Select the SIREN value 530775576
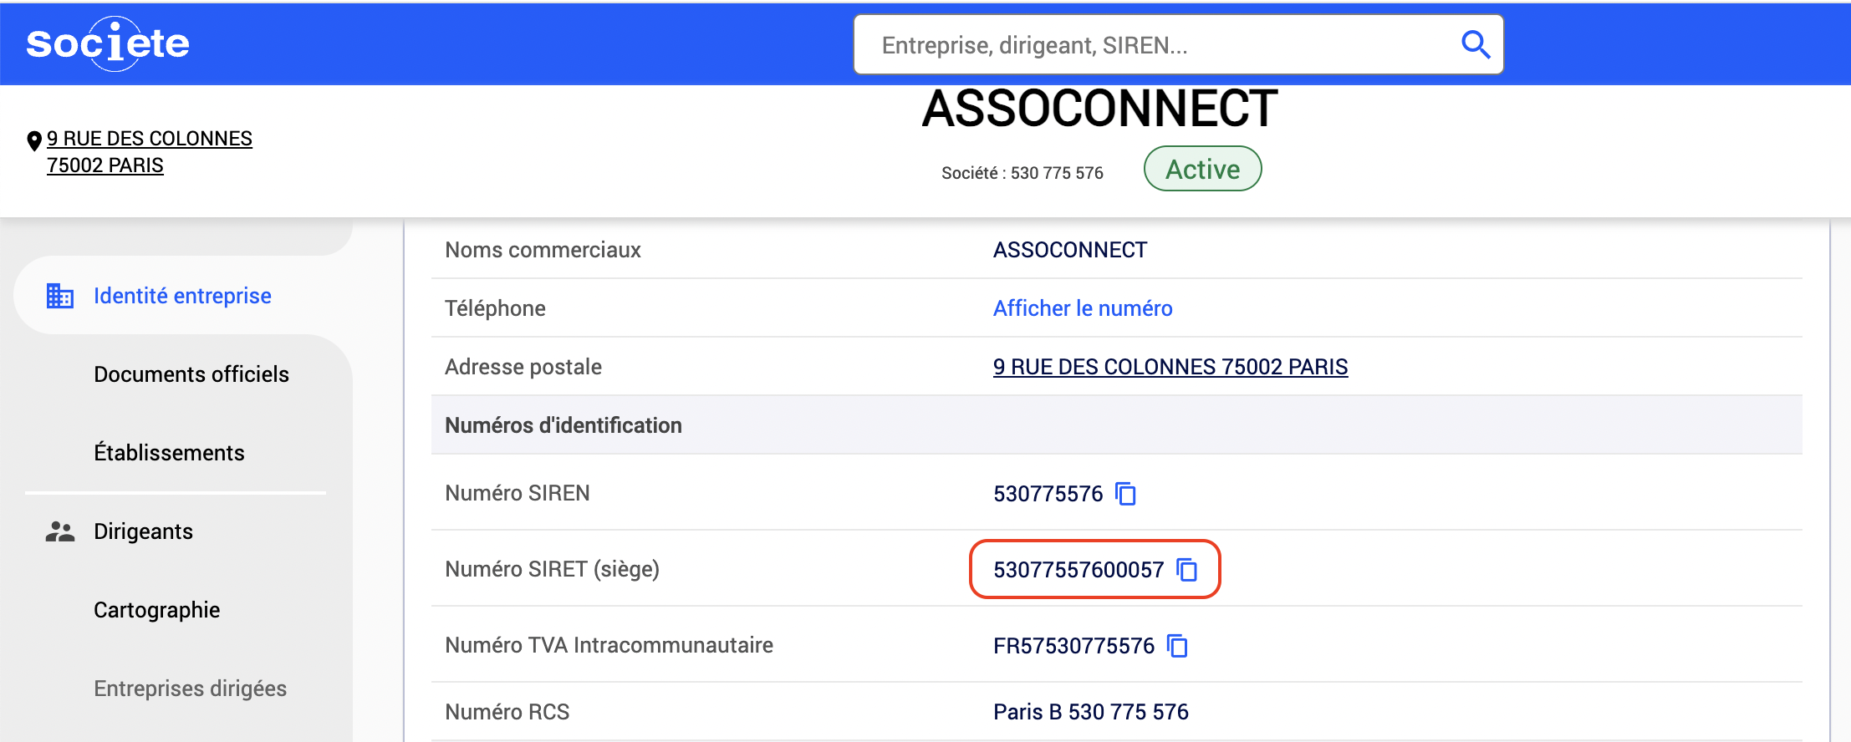 point(1048,494)
